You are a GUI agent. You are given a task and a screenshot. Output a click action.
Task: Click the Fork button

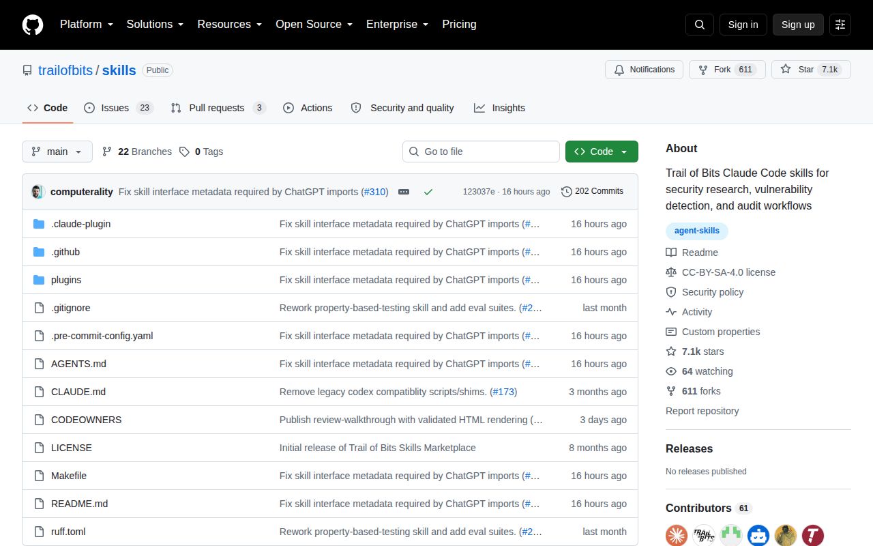(727, 70)
